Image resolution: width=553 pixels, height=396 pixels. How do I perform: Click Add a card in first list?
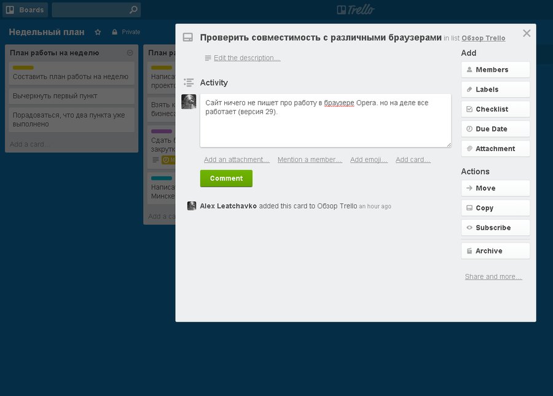(x=29, y=144)
